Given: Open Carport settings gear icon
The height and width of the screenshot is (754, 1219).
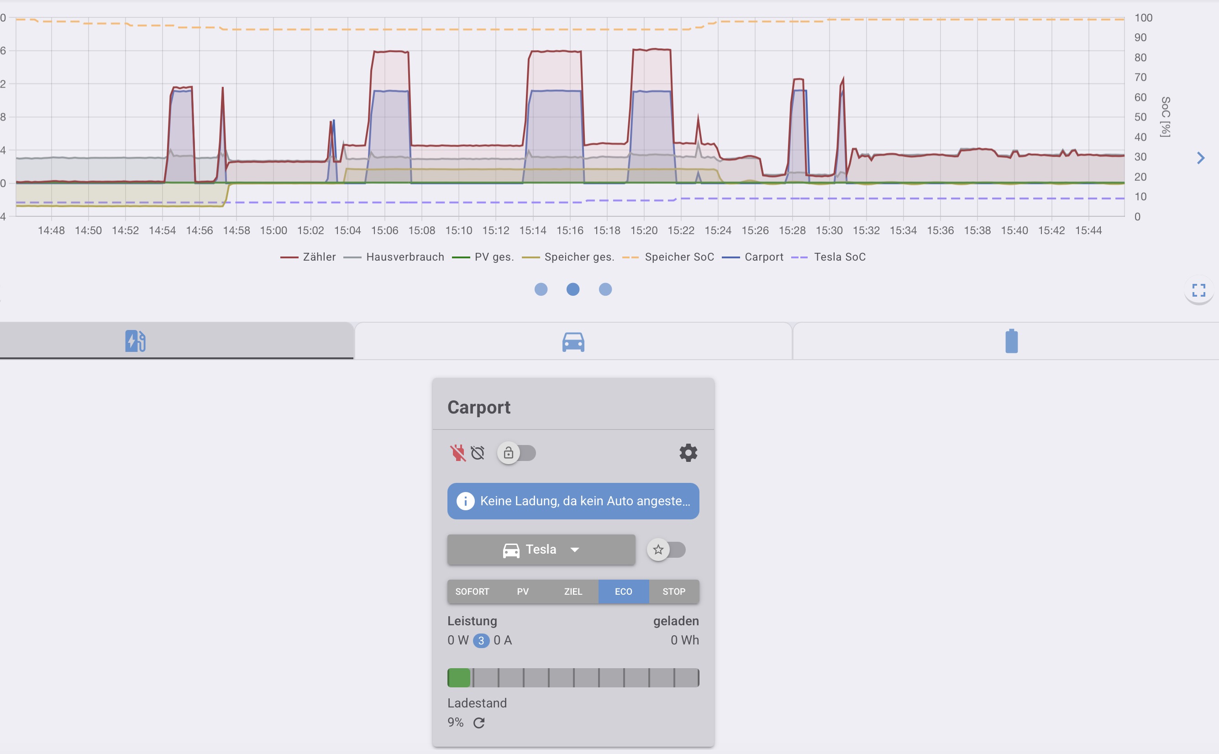Looking at the screenshot, I should pyautogui.click(x=688, y=453).
